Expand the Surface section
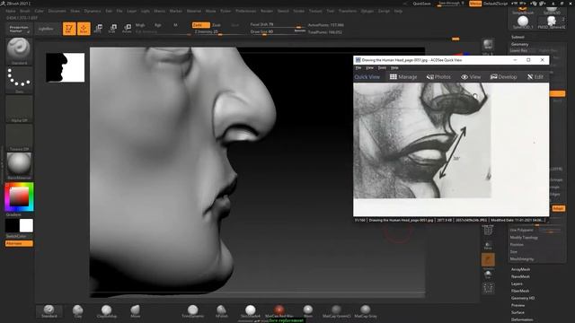The image size is (575, 323). [x=517, y=312]
